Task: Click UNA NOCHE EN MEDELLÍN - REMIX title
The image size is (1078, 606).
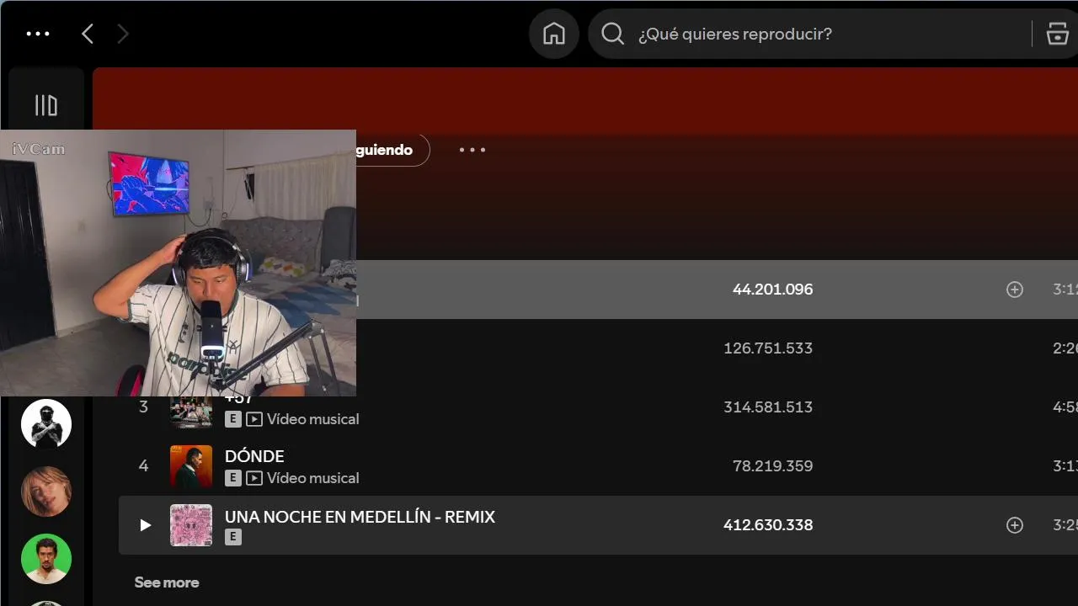Action: pos(360,517)
